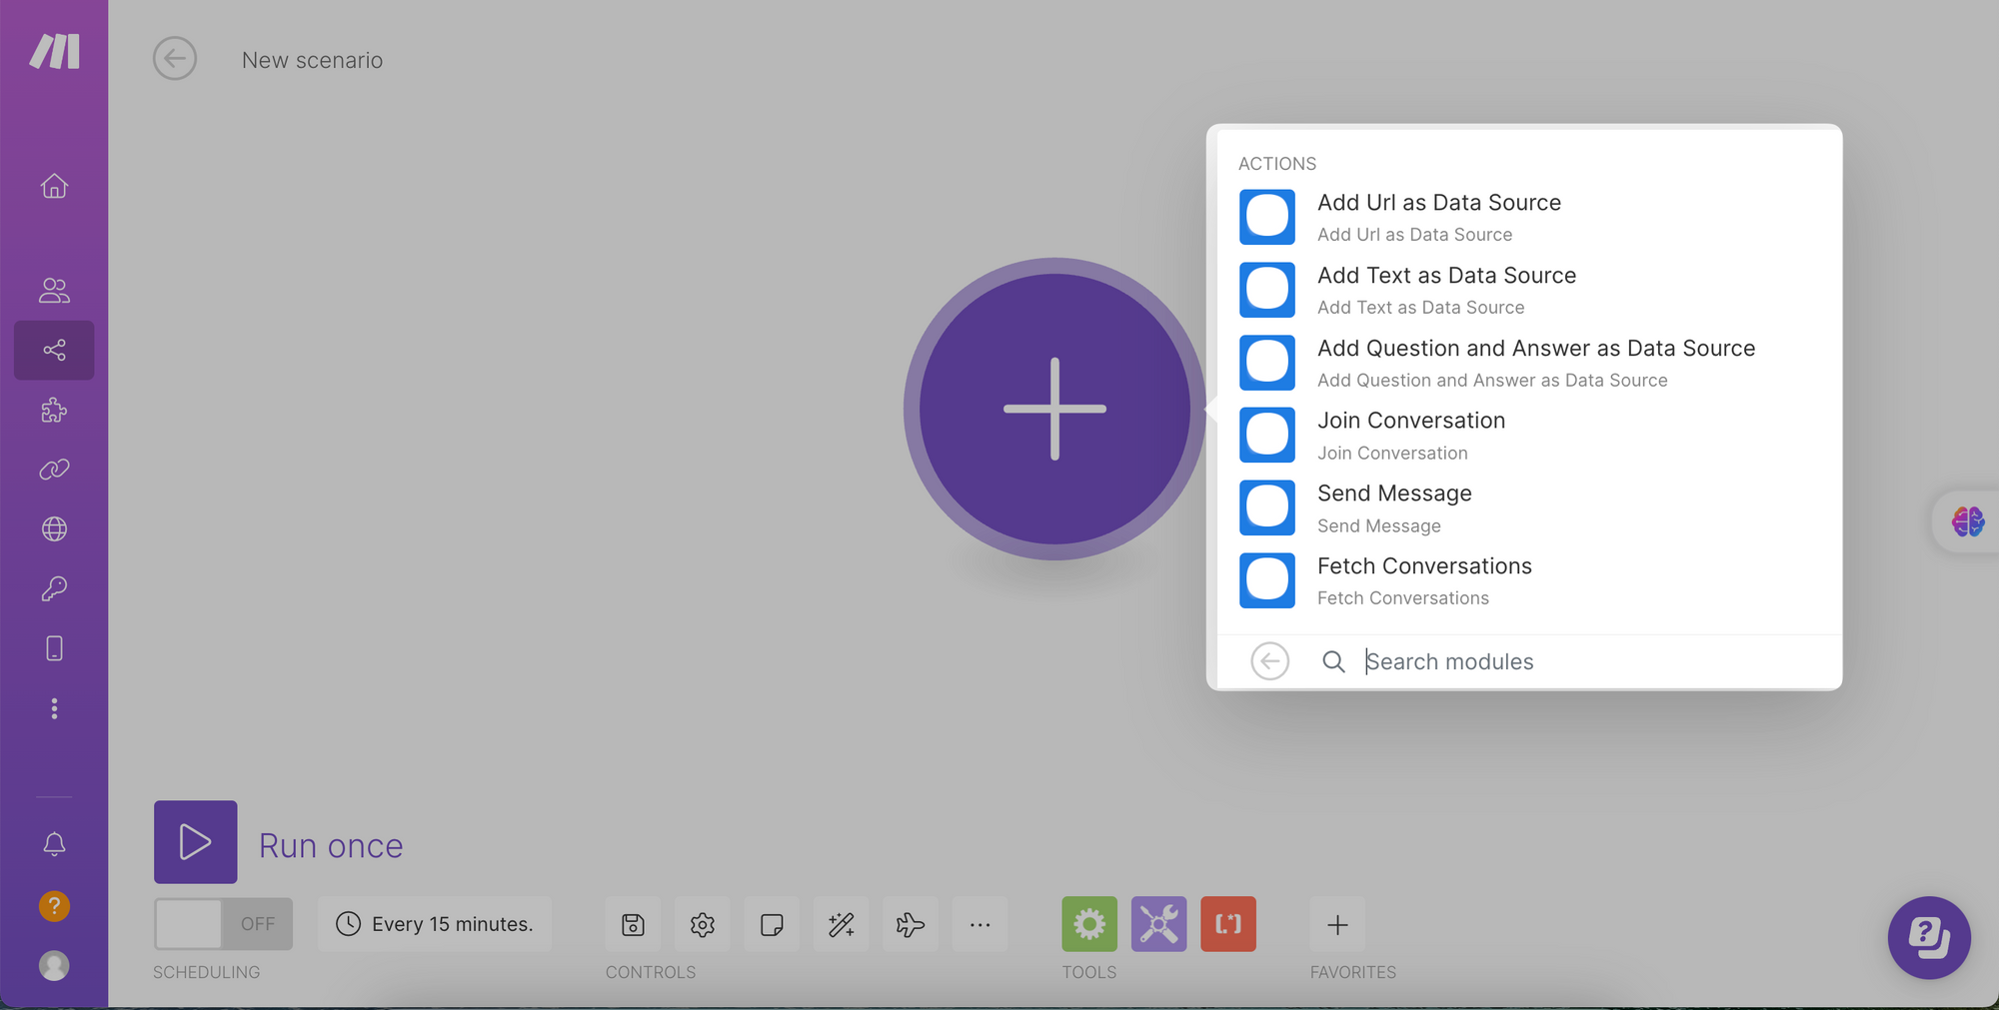
Task: Select the Fetch Conversations action
Action: pyautogui.click(x=1529, y=580)
